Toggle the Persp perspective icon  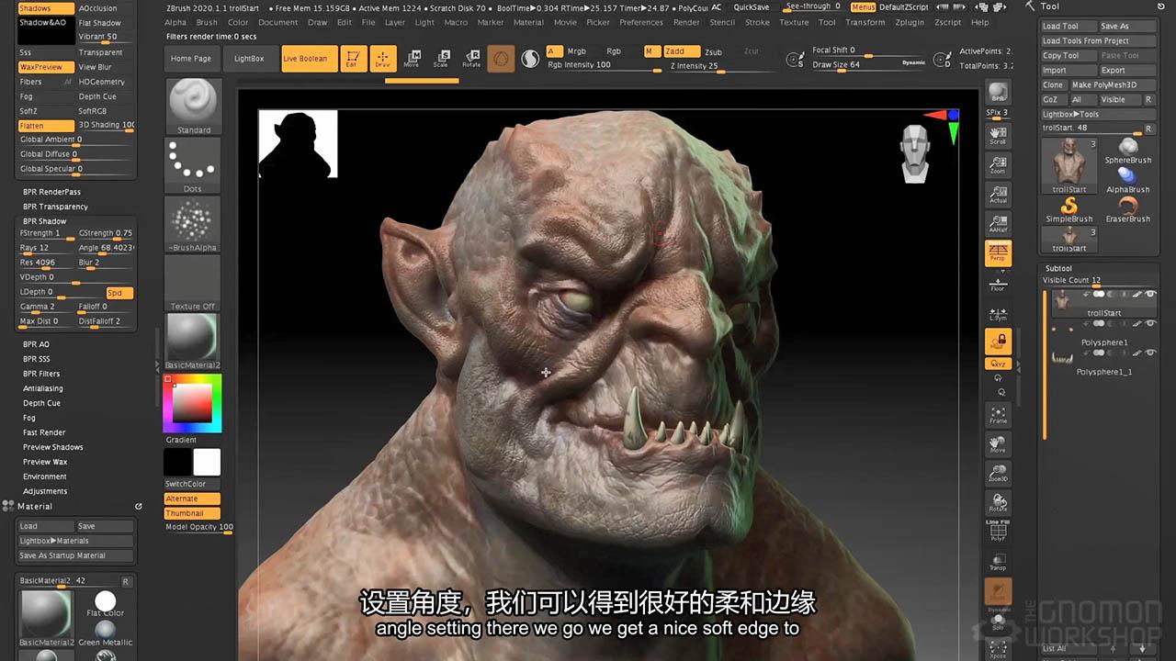point(998,253)
